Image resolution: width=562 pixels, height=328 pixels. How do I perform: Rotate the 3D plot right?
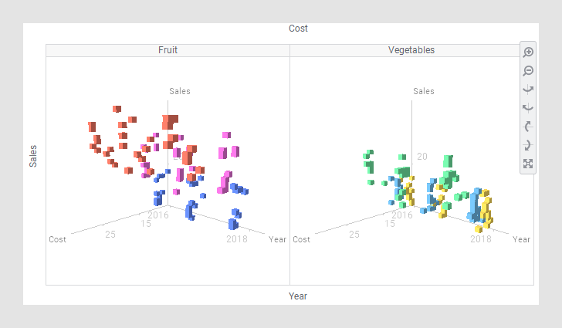[x=528, y=108]
